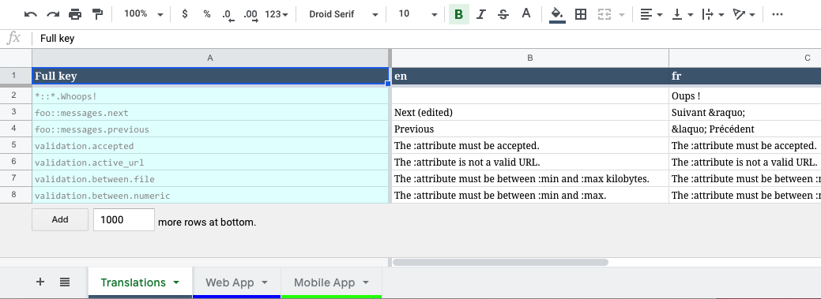Image resolution: width=821 pixels, height=299 pixels.
Task: Open the zoom 100% dropdown
Action: coord(144,14)
